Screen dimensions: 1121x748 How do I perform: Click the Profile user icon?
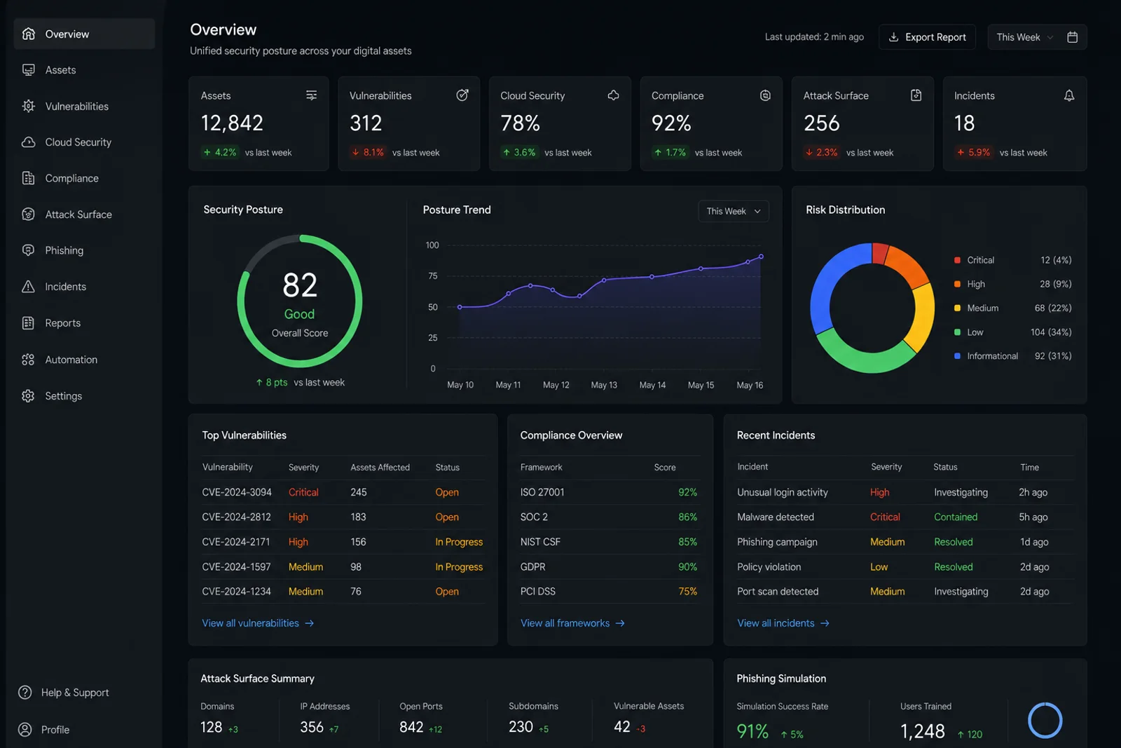tap(25, 730)
